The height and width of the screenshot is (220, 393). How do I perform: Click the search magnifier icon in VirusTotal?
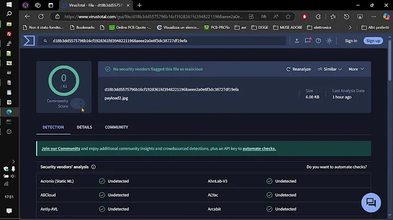click(45, 41)
